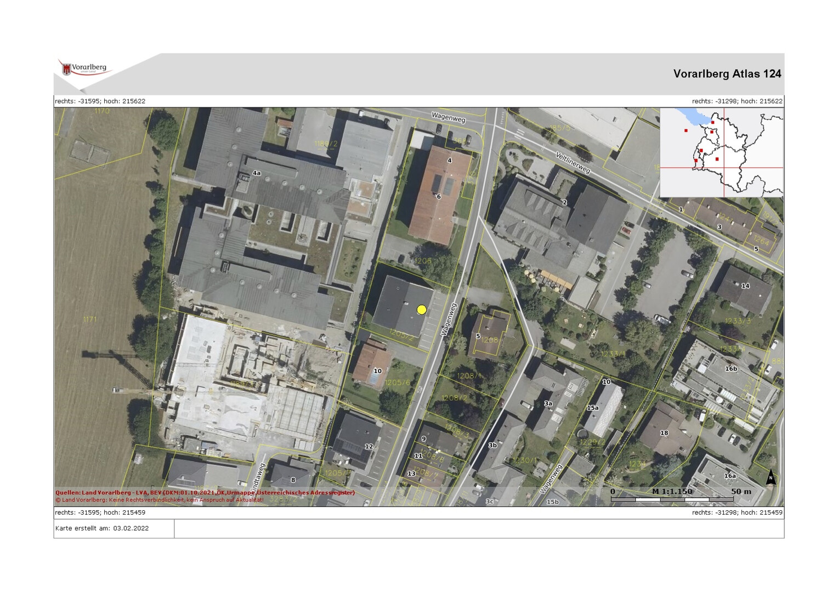Select the overview inset map of Vorarlberg
This screenshot has height=592, width=838.
click(721, 152)
